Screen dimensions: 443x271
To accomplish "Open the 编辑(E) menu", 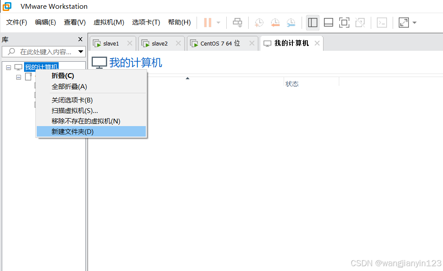I will (46, 22).
